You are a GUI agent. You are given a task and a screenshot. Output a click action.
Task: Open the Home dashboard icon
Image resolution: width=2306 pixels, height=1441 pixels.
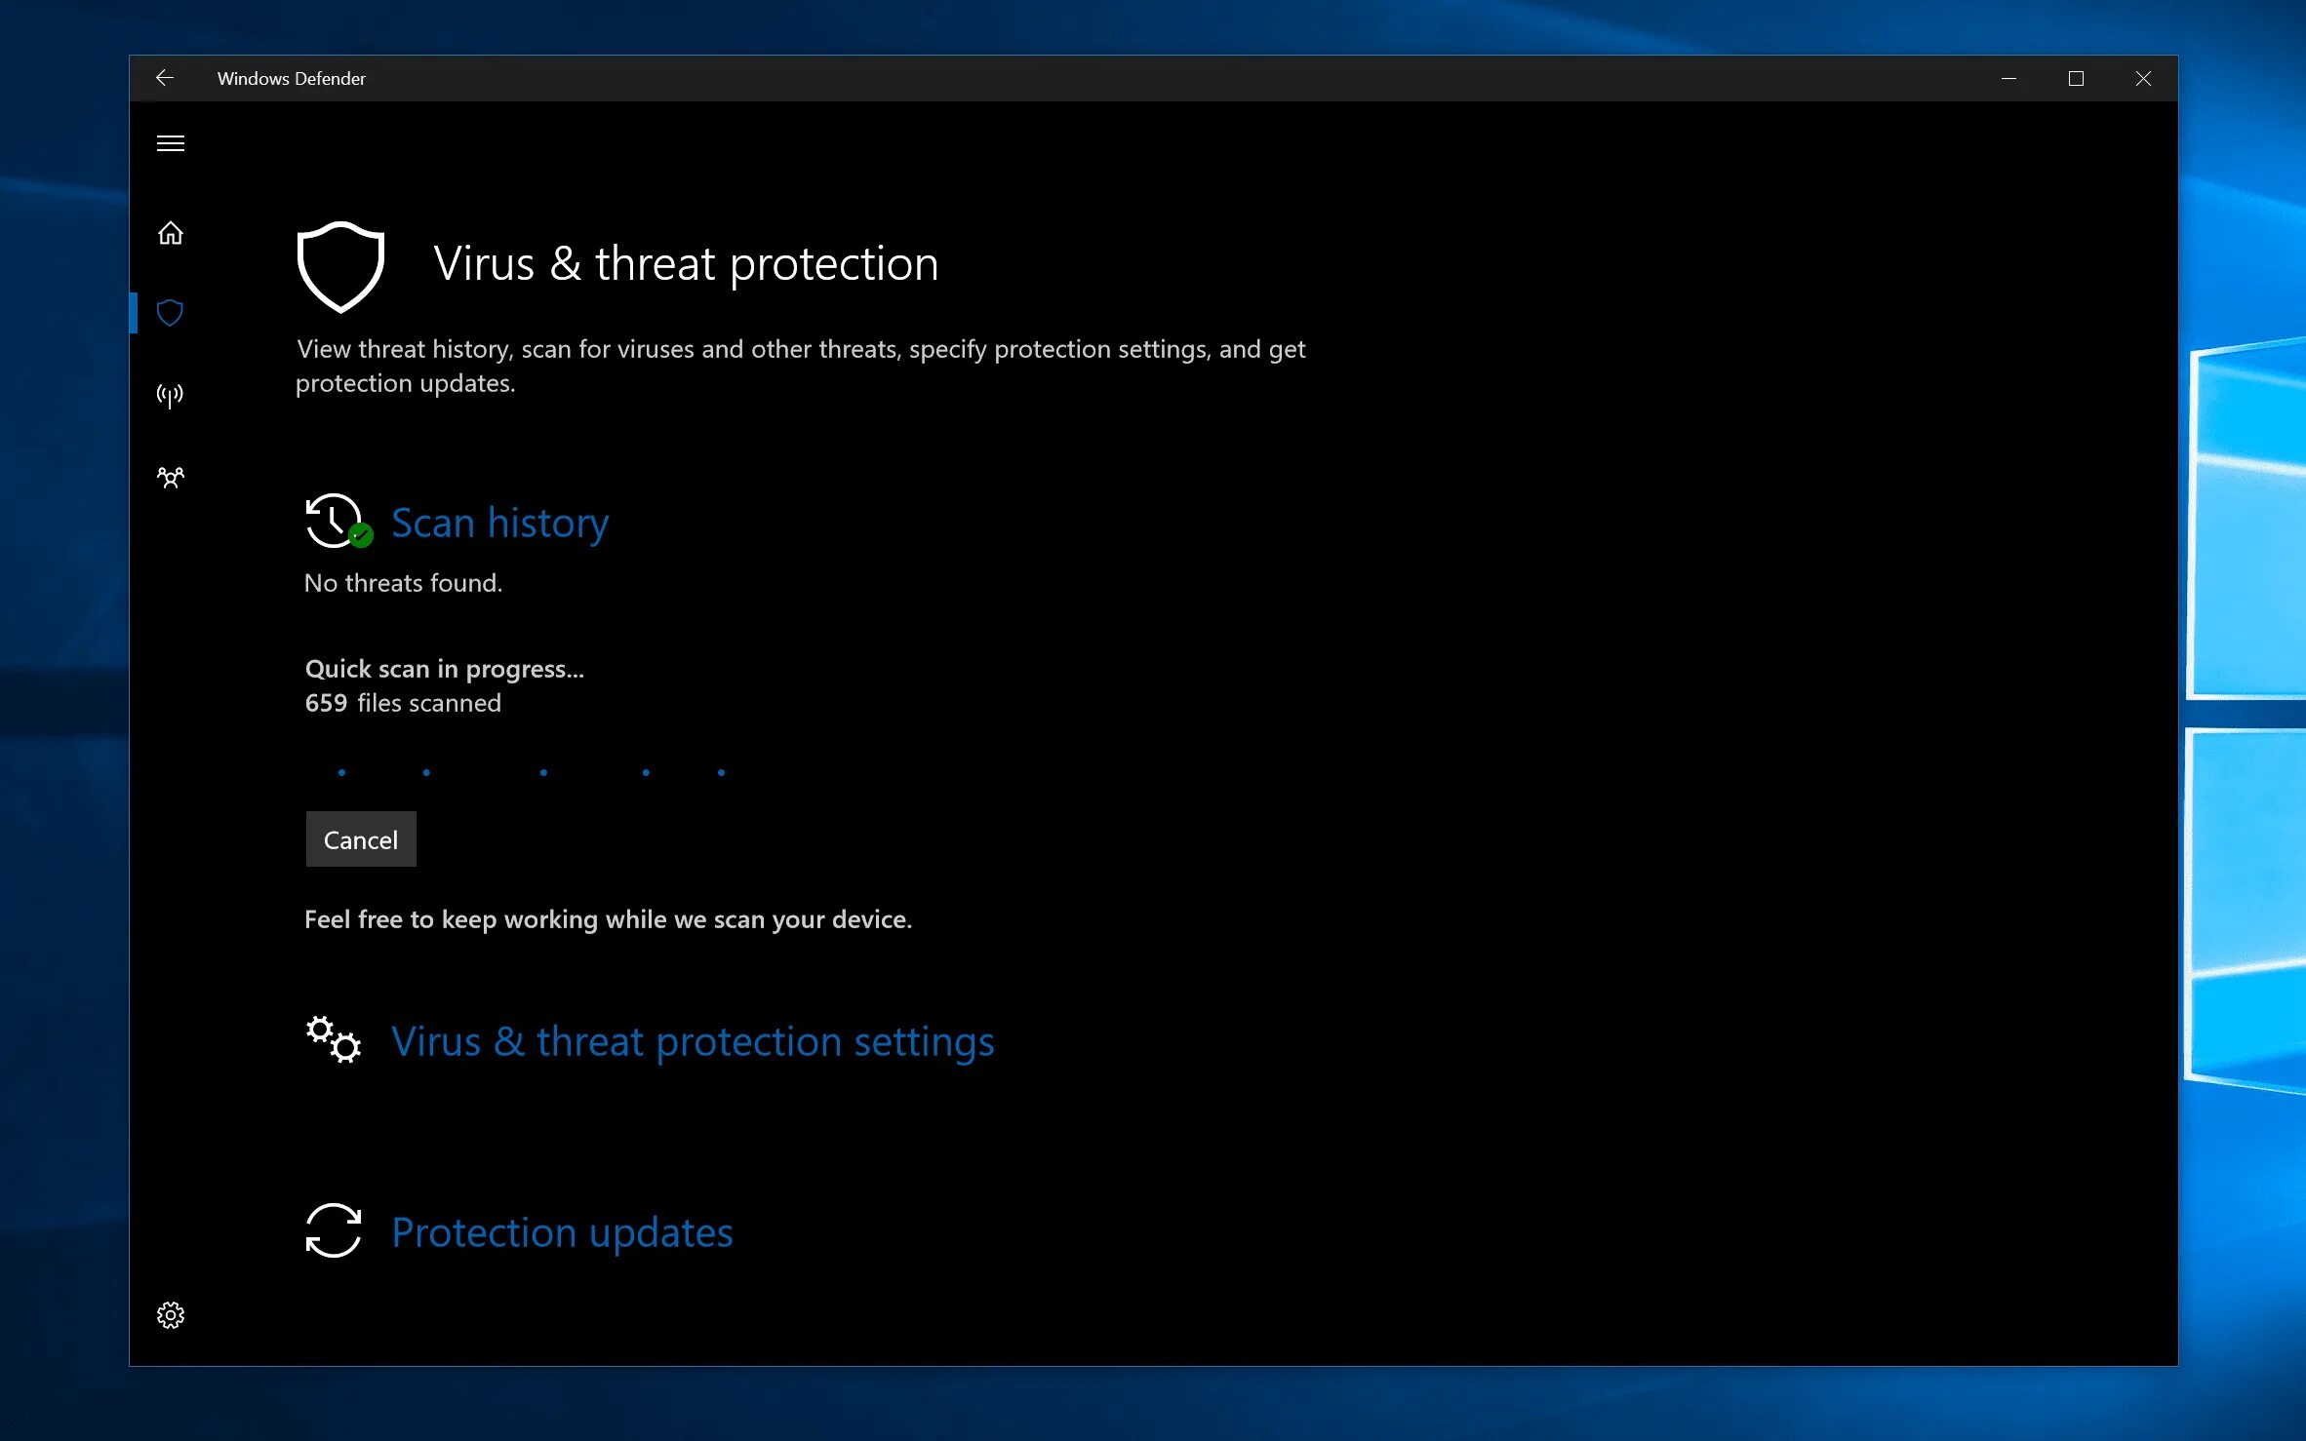[x=170, y=232]
